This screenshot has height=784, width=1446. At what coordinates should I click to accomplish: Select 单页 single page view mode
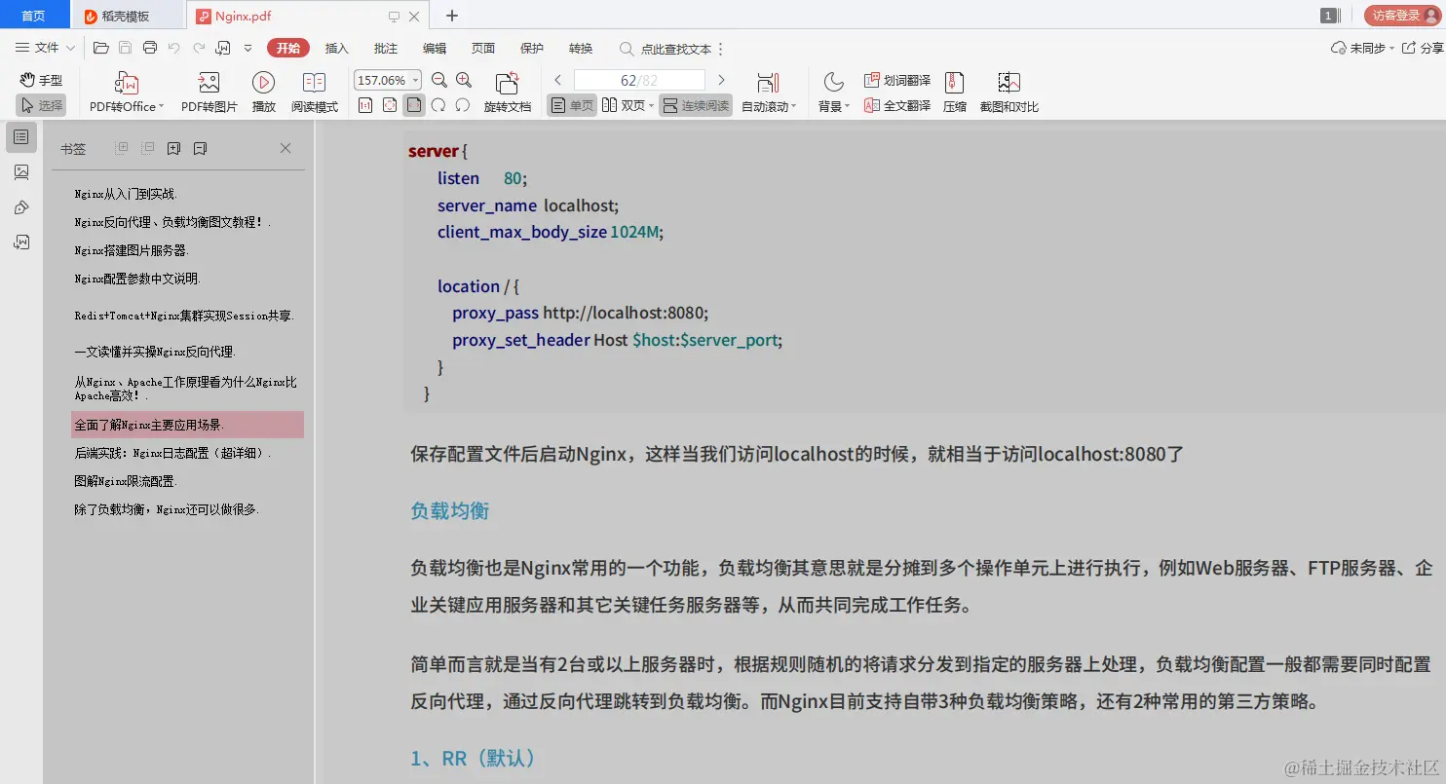click(570, 104)
